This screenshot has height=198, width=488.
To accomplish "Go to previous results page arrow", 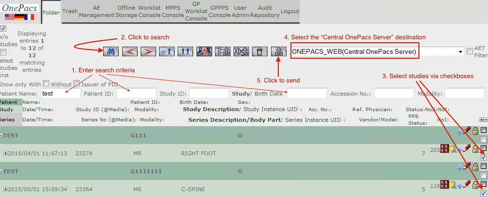I will [130, 51].
